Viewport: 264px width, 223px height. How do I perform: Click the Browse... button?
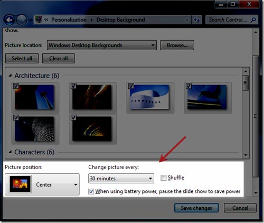tap(177, 45)
